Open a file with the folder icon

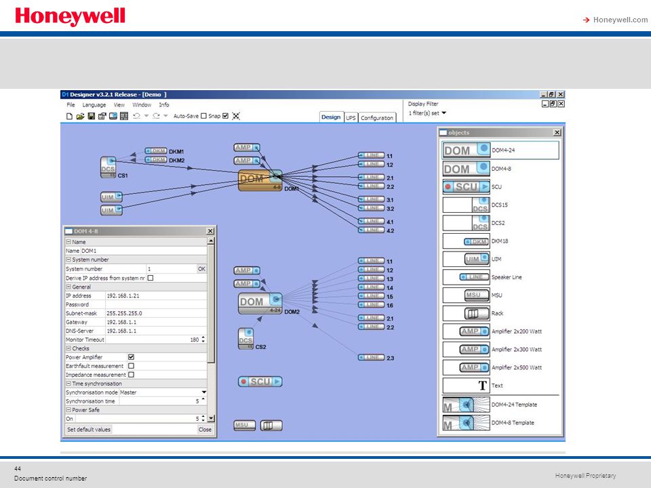point(80,116)
